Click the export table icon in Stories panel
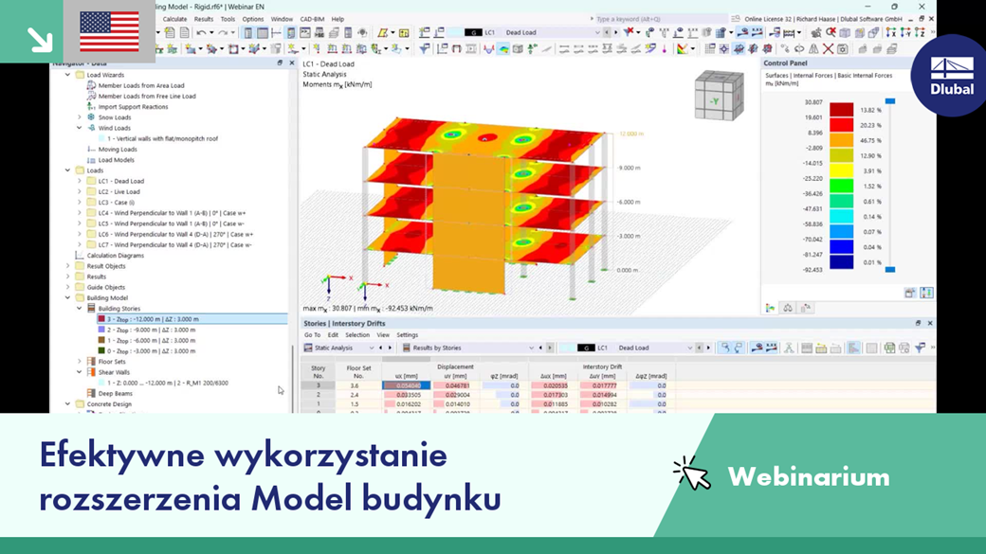This screenshot has height=554, width=986. [889, 348]
